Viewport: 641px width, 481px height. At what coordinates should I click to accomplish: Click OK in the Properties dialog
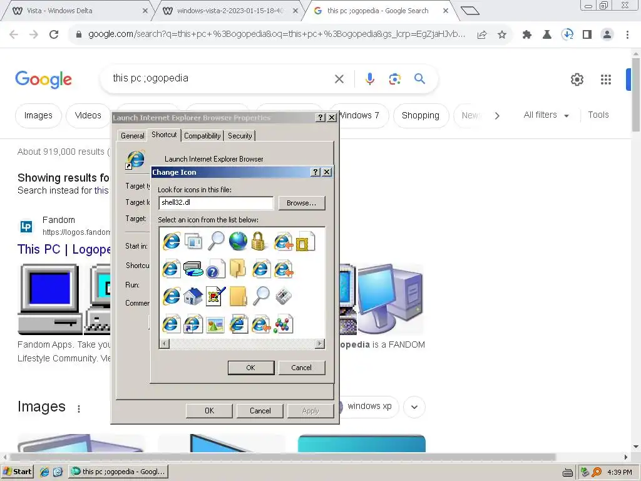(x=209, y=411)
